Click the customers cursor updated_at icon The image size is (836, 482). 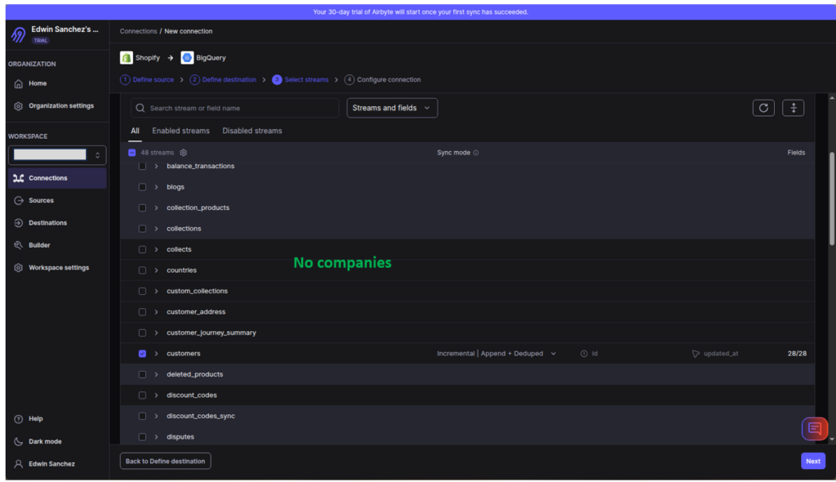[x=696, y=354]
